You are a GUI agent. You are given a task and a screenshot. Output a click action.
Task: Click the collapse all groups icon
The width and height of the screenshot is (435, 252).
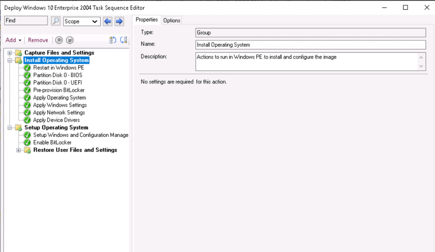tap(113, 40)
